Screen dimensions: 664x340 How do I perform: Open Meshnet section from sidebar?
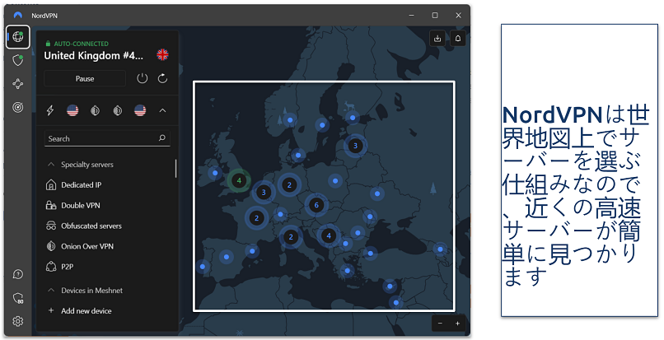(17, 83)
